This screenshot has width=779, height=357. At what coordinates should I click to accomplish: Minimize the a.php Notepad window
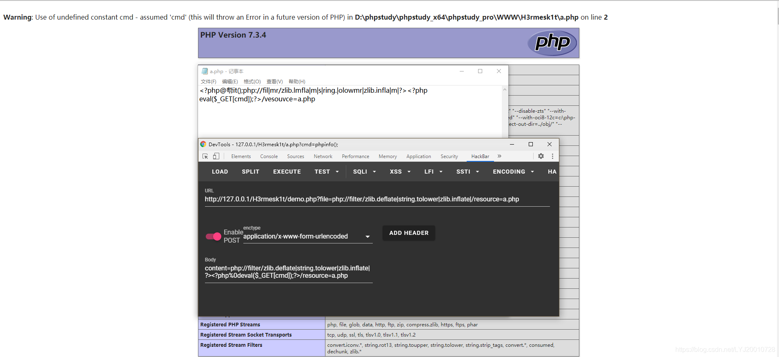[x=462, y=71]
